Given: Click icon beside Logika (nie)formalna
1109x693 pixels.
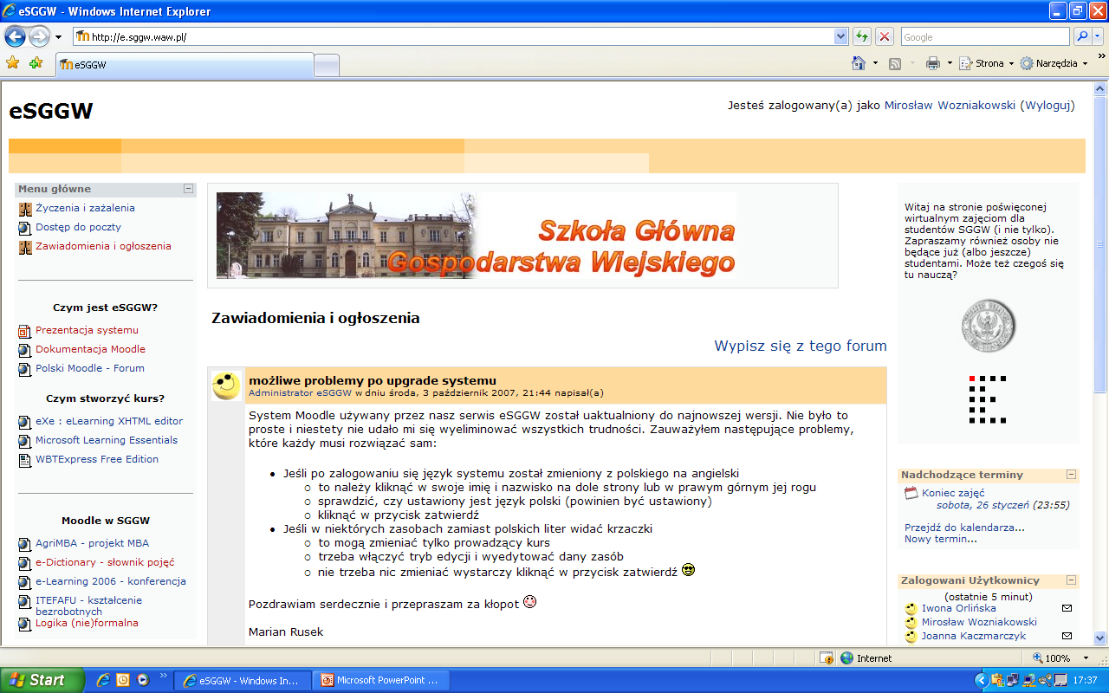Looking at the screenshot, I should (25, 624).
